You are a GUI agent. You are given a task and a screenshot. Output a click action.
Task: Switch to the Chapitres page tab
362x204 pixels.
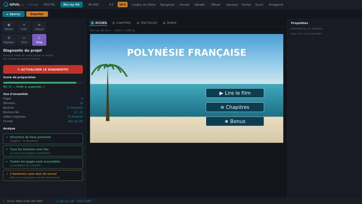122,23
